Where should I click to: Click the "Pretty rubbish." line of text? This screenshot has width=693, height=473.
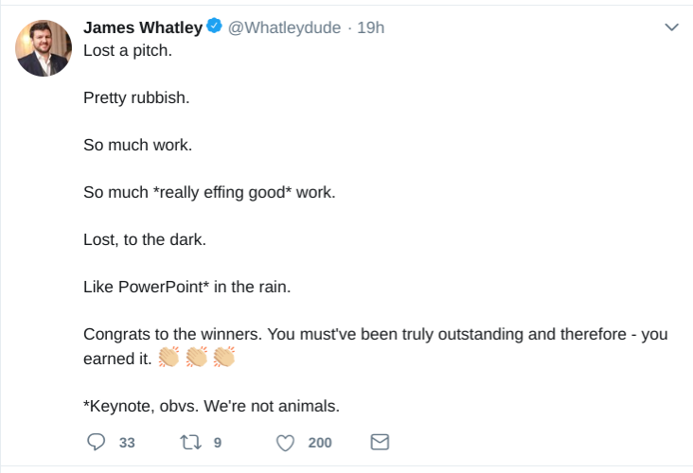[136, 97]
